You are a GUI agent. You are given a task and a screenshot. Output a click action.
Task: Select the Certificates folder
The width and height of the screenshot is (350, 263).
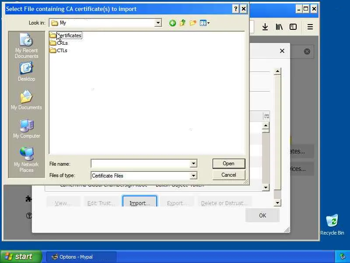click(66, 36)
